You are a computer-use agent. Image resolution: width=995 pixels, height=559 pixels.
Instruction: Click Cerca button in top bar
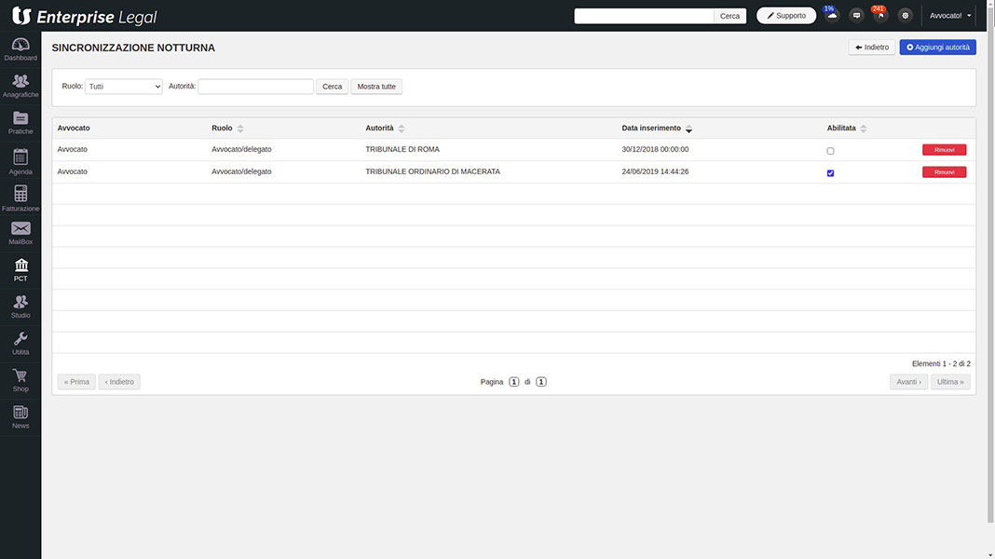729,16
